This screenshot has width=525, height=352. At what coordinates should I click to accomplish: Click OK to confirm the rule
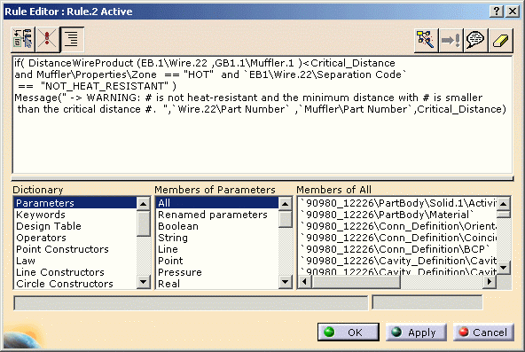(349, 332)
